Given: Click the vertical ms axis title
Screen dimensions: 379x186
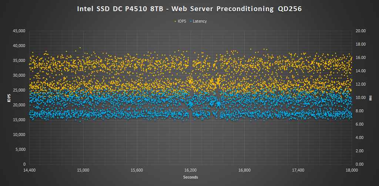Looking at the screenshot, I should coord(370,98).
